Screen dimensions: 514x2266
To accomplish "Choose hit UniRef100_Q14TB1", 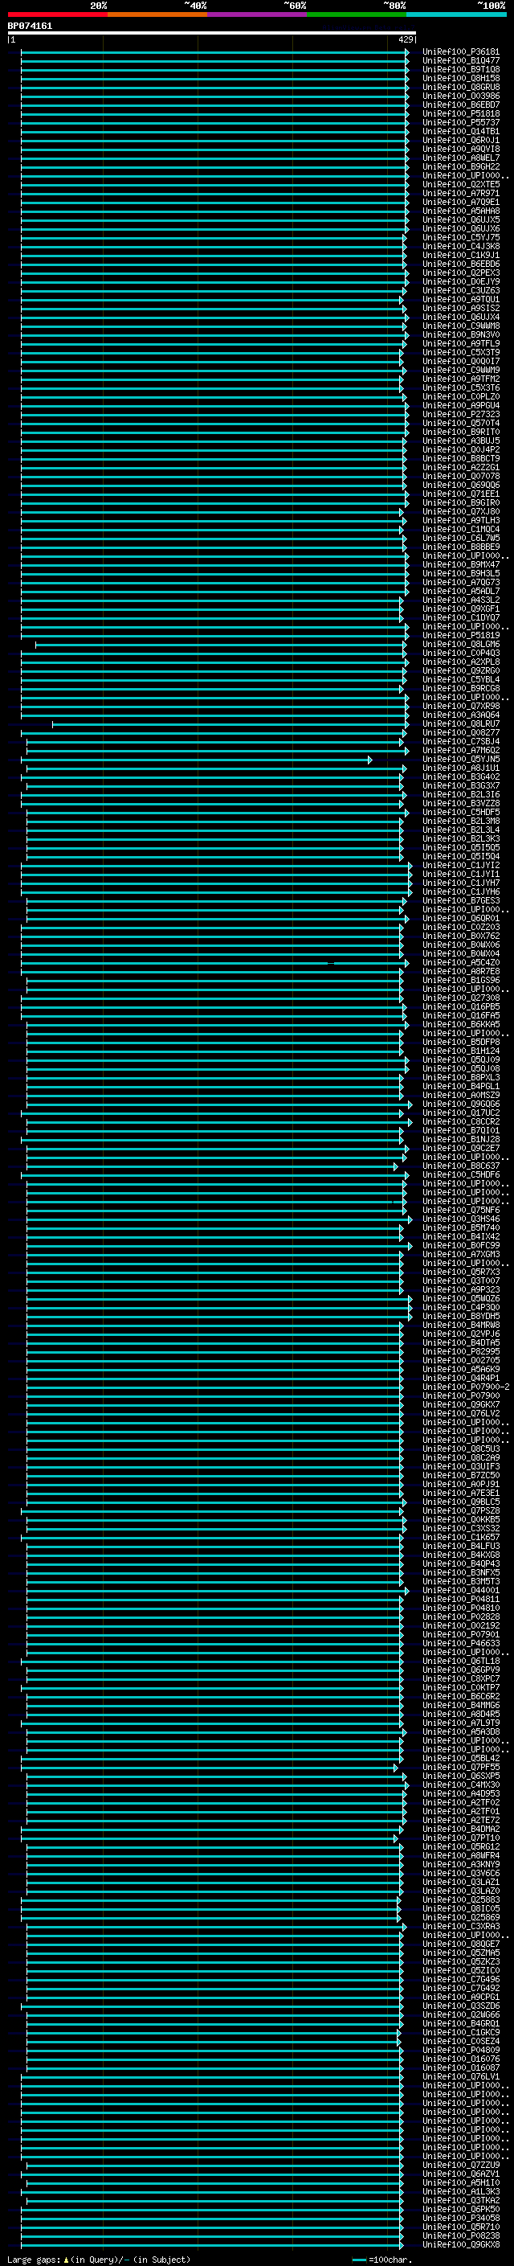I will [x=460, y=131].
